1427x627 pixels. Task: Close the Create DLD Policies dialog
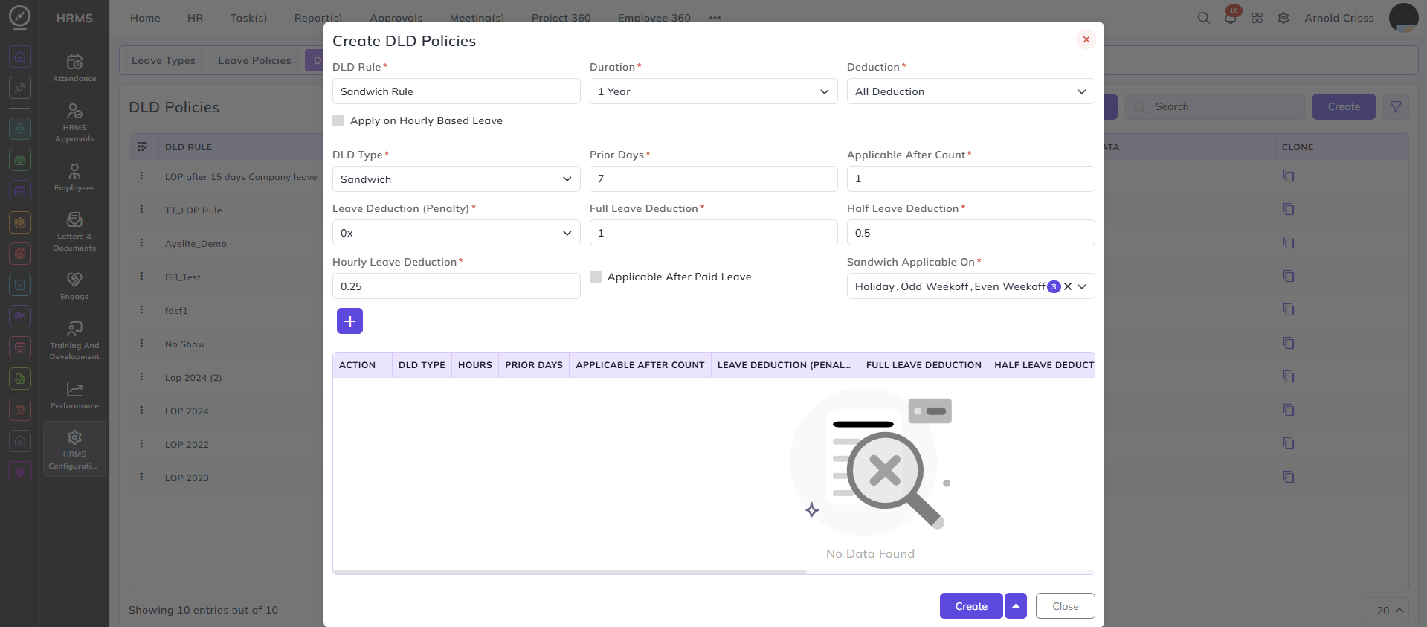pos(1086,39)
